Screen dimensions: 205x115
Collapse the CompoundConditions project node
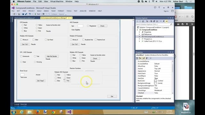pyautogui.click(x=137, y=30)
